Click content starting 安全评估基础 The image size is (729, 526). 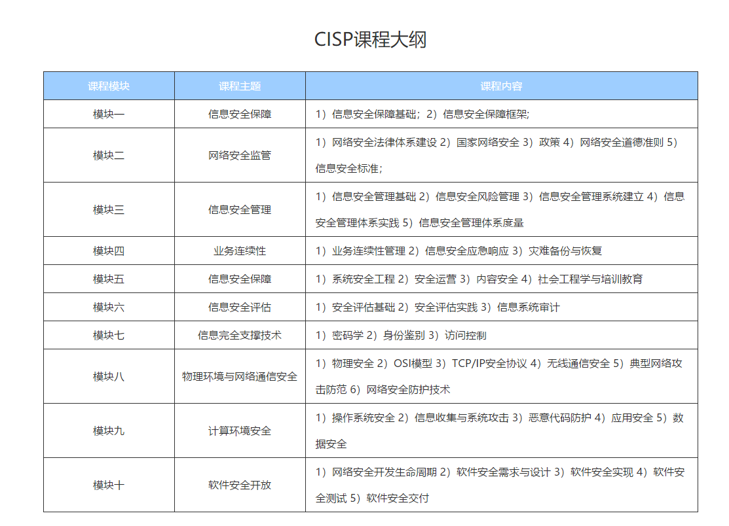[502, 307]
